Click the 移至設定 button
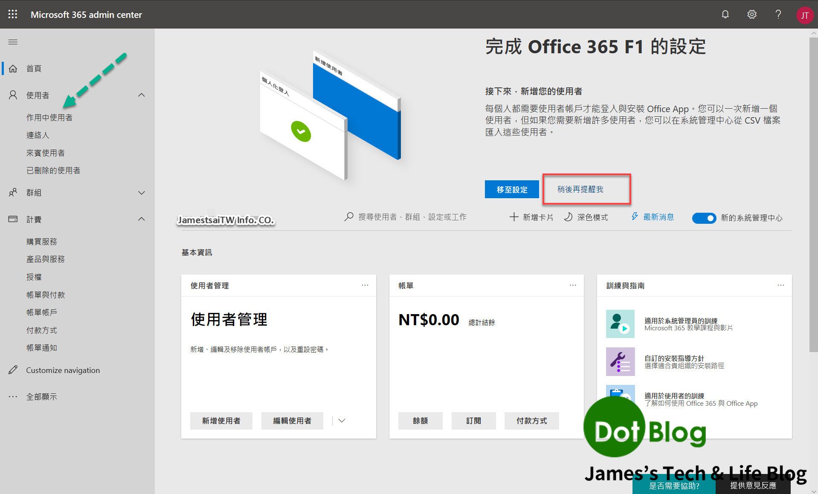 click(x=511, y=189)
